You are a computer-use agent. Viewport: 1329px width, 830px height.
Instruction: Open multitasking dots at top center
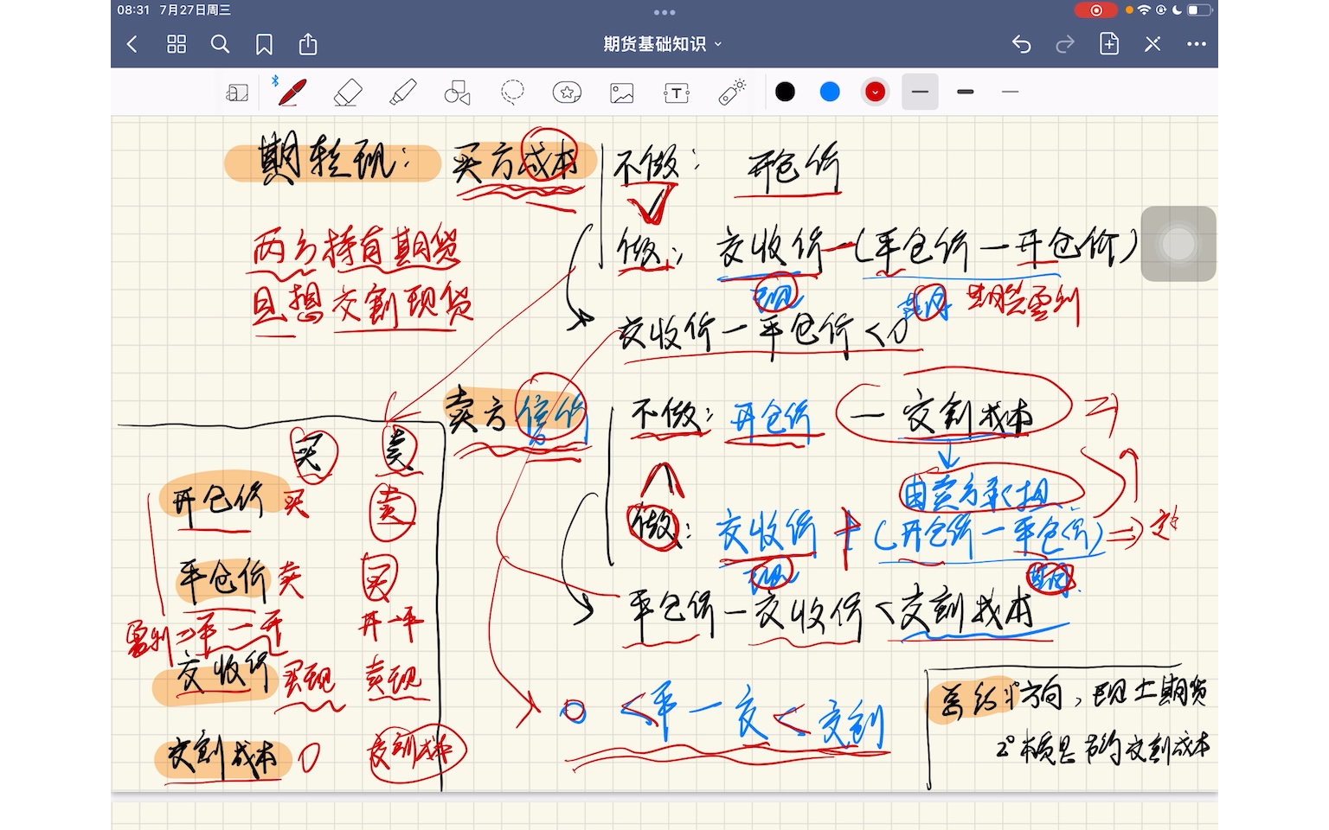pyautogui.click(x=664, y=12)
